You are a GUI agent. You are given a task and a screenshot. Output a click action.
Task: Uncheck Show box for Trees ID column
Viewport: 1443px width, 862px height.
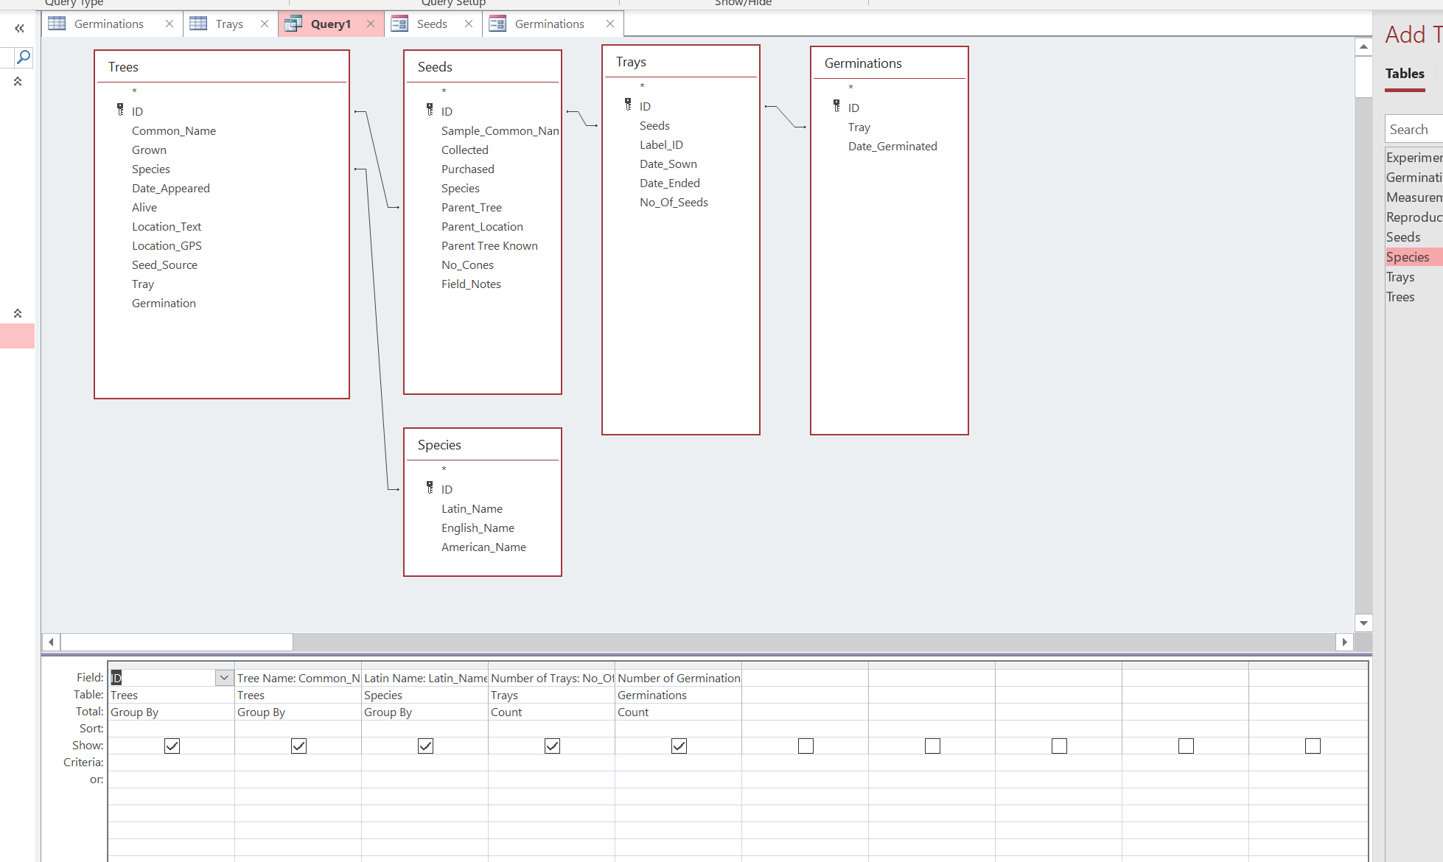pos(172,746)
